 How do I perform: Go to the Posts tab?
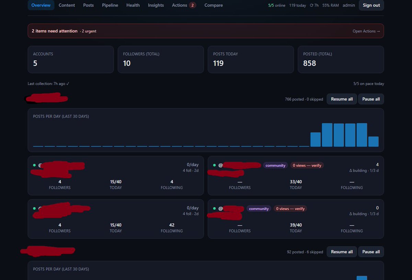(x=88, y=5)
